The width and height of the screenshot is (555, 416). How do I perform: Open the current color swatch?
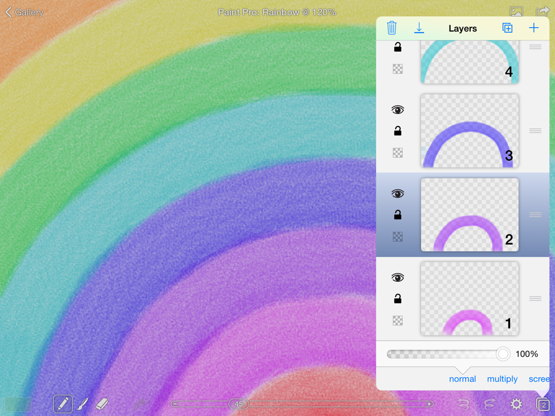18,404
